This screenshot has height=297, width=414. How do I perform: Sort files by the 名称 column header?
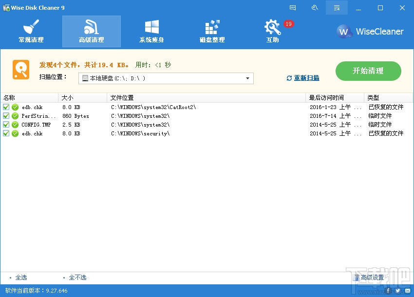coord(19,97)
